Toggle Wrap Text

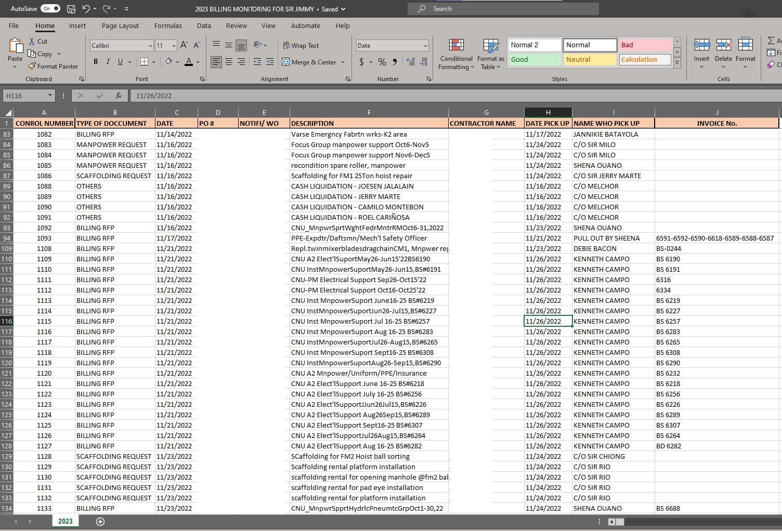[x=301, y=45]
